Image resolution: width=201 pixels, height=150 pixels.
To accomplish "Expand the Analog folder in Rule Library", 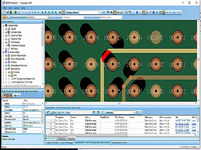I will 9,72.
